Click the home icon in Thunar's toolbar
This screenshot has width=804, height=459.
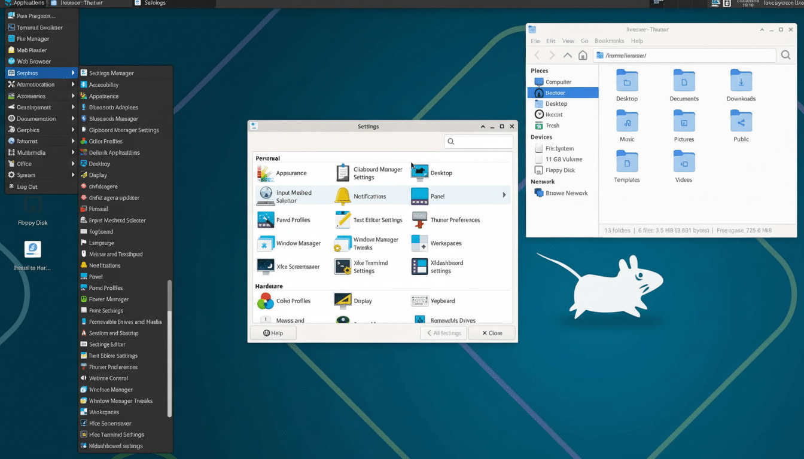pyautogui.click(x=583, y=55)
